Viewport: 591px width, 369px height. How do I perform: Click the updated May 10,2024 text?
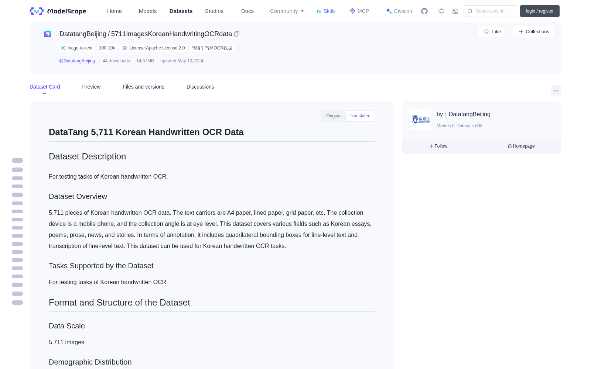pos(182,61)
